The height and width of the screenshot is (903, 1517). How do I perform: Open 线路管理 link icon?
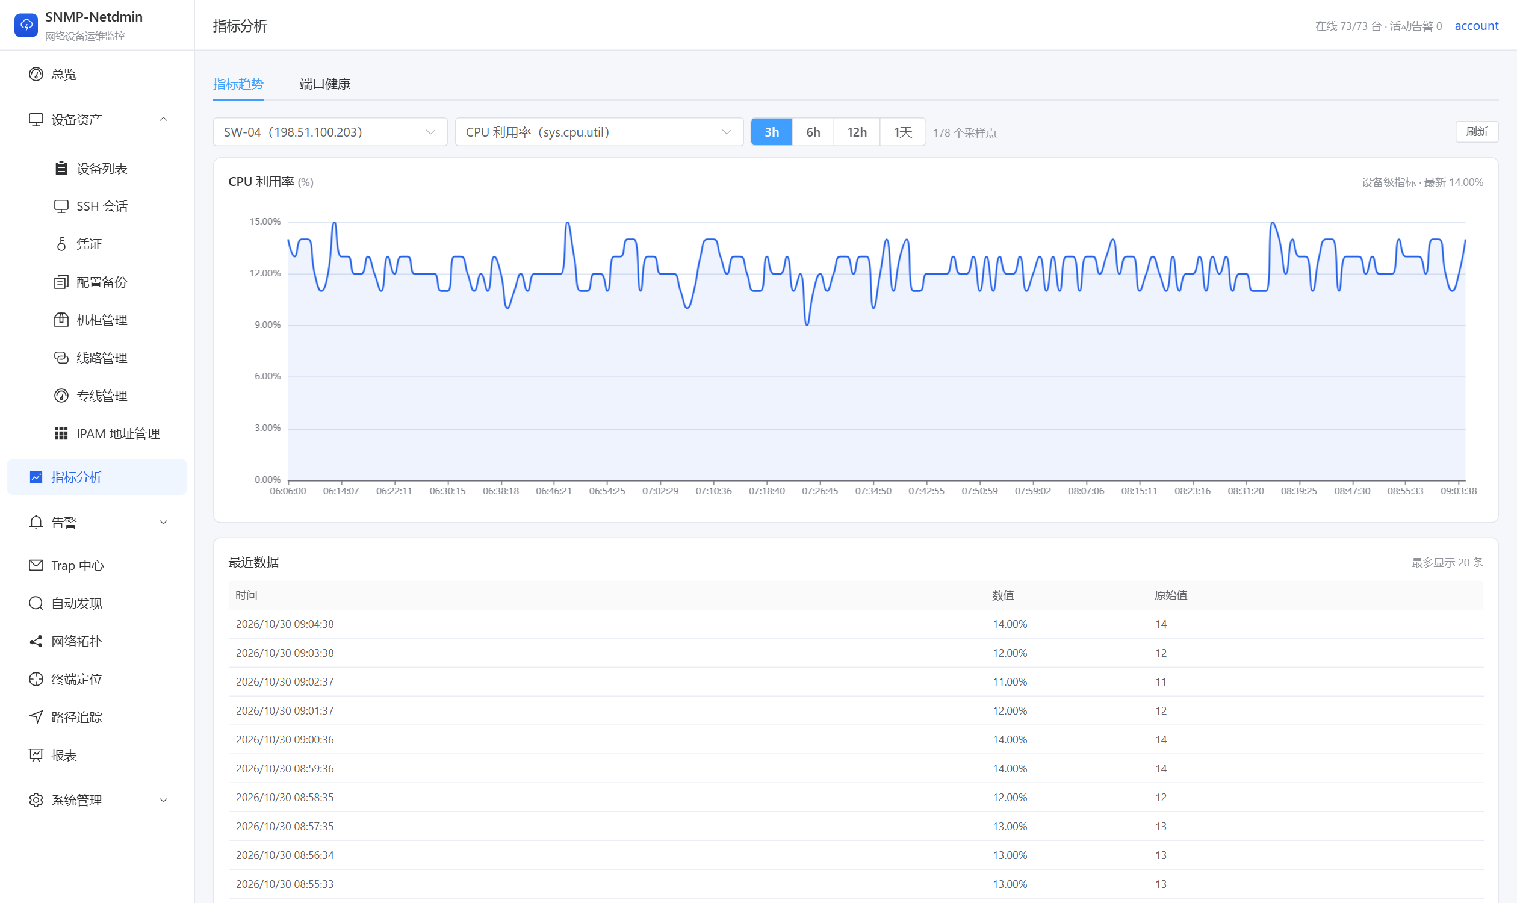pyautogui.click(x=61, y=358)
